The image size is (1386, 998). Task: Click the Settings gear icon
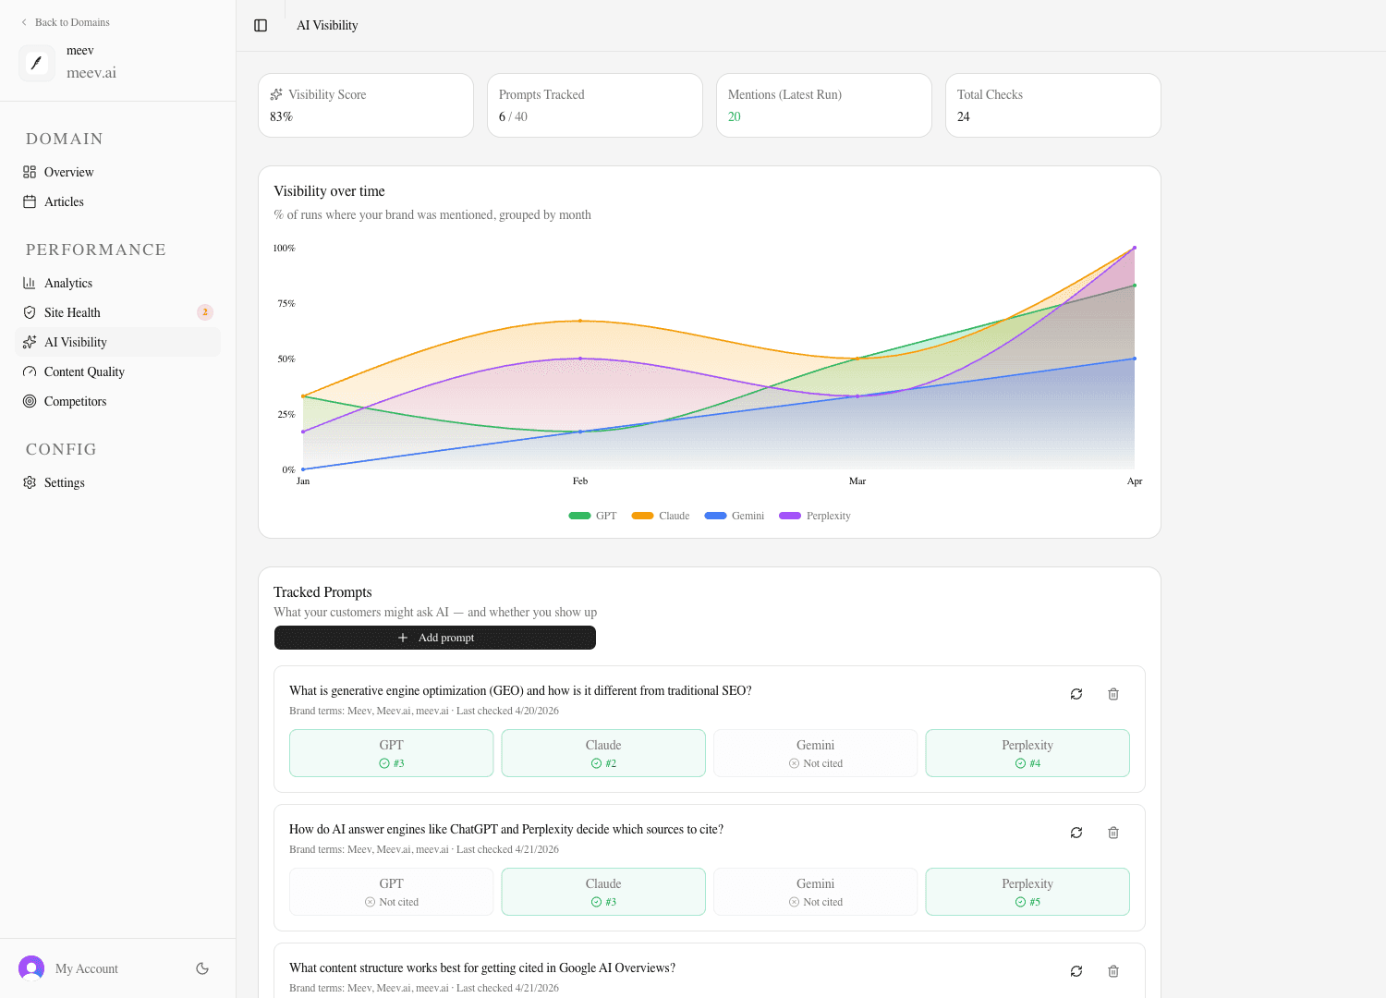point(30,482)
